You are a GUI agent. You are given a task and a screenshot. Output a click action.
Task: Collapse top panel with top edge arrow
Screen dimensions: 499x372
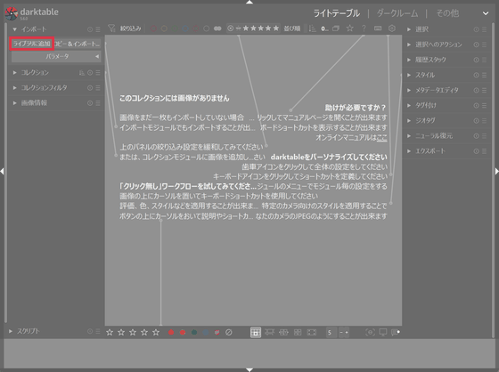250,3
